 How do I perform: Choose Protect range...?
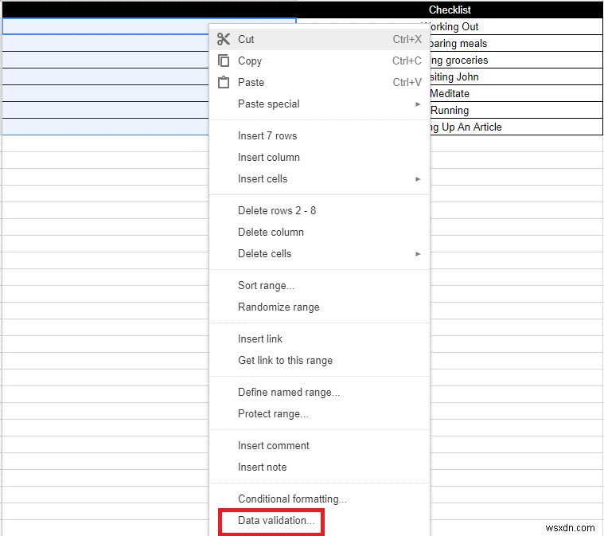(319, 414)
